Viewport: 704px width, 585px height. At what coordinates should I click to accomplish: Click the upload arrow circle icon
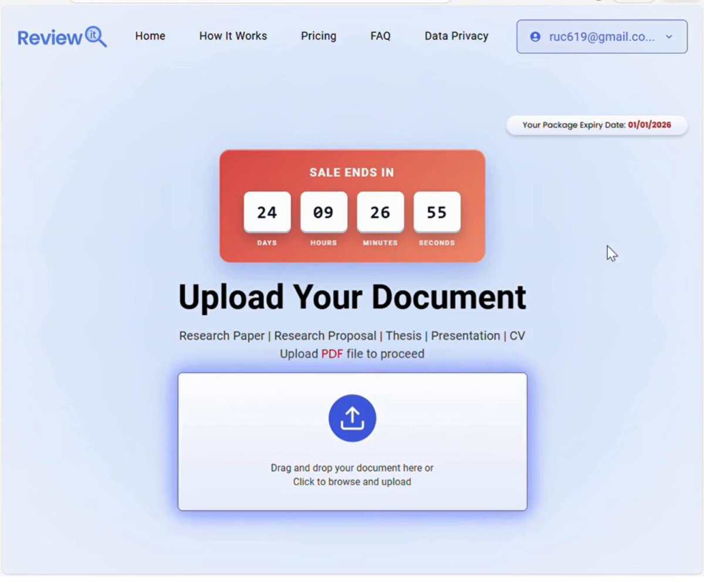point(352,418)
